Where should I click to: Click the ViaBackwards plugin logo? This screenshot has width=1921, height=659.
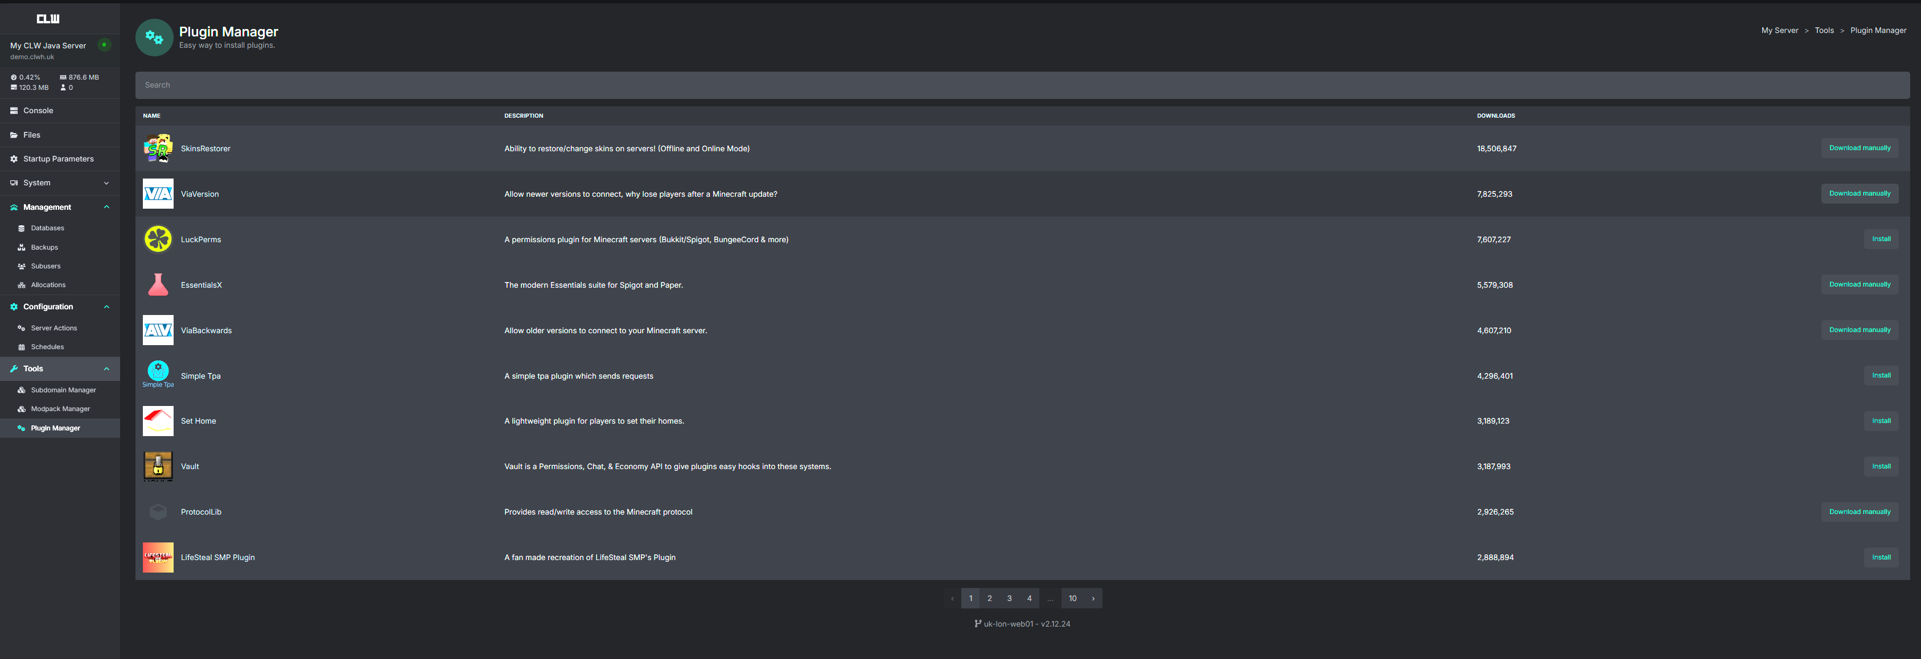[158, 330]
